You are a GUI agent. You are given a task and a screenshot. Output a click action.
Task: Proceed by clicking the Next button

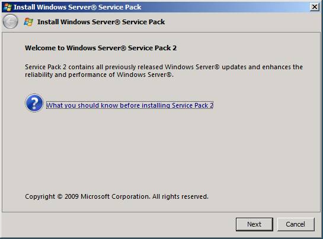click(x=254, y=224)
